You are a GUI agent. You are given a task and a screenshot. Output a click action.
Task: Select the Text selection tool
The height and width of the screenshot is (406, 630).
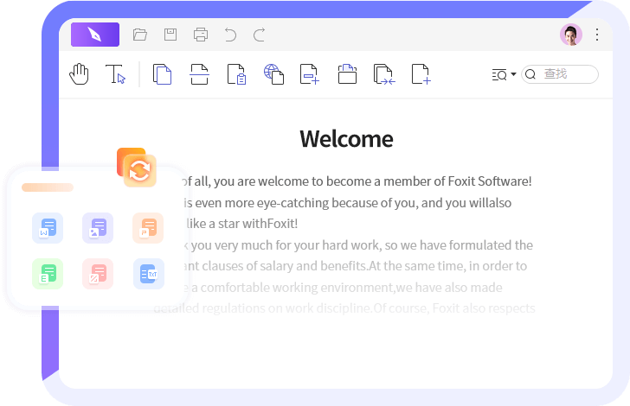pos(116,74)
